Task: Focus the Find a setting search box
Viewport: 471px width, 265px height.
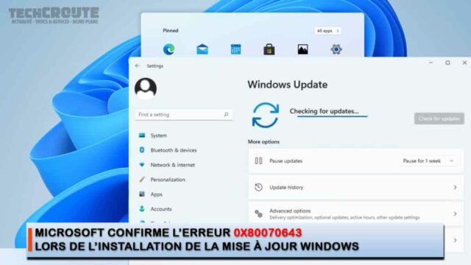Action: tap(184, 115)
